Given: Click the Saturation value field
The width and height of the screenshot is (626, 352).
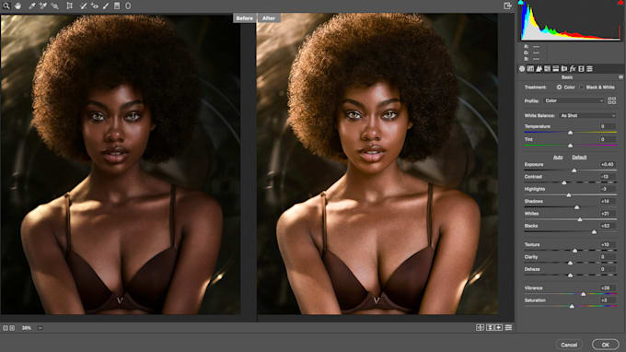Looking at the screenshot, I should (608, 300).
